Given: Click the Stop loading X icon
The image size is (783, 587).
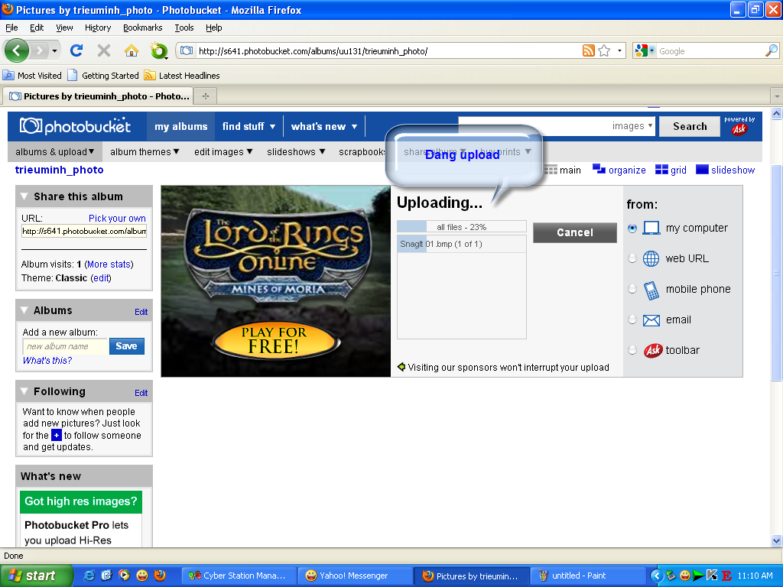Looking at the screenshot, I should (x=104, y=50).
